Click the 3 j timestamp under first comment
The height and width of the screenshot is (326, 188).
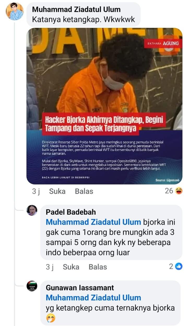click(36, 191)
